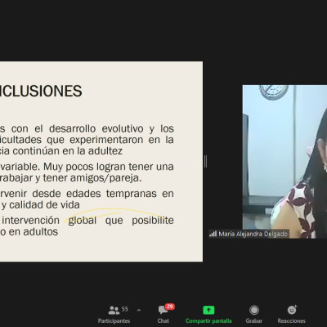Click the green Compartir pantalla text label

click(208, 320)
